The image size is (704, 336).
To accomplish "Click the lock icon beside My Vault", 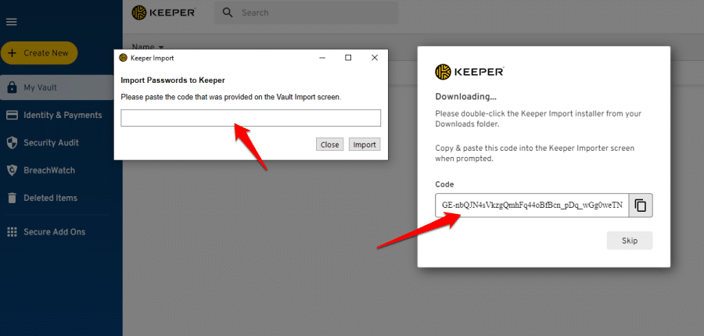I will [x=12, y=88].
